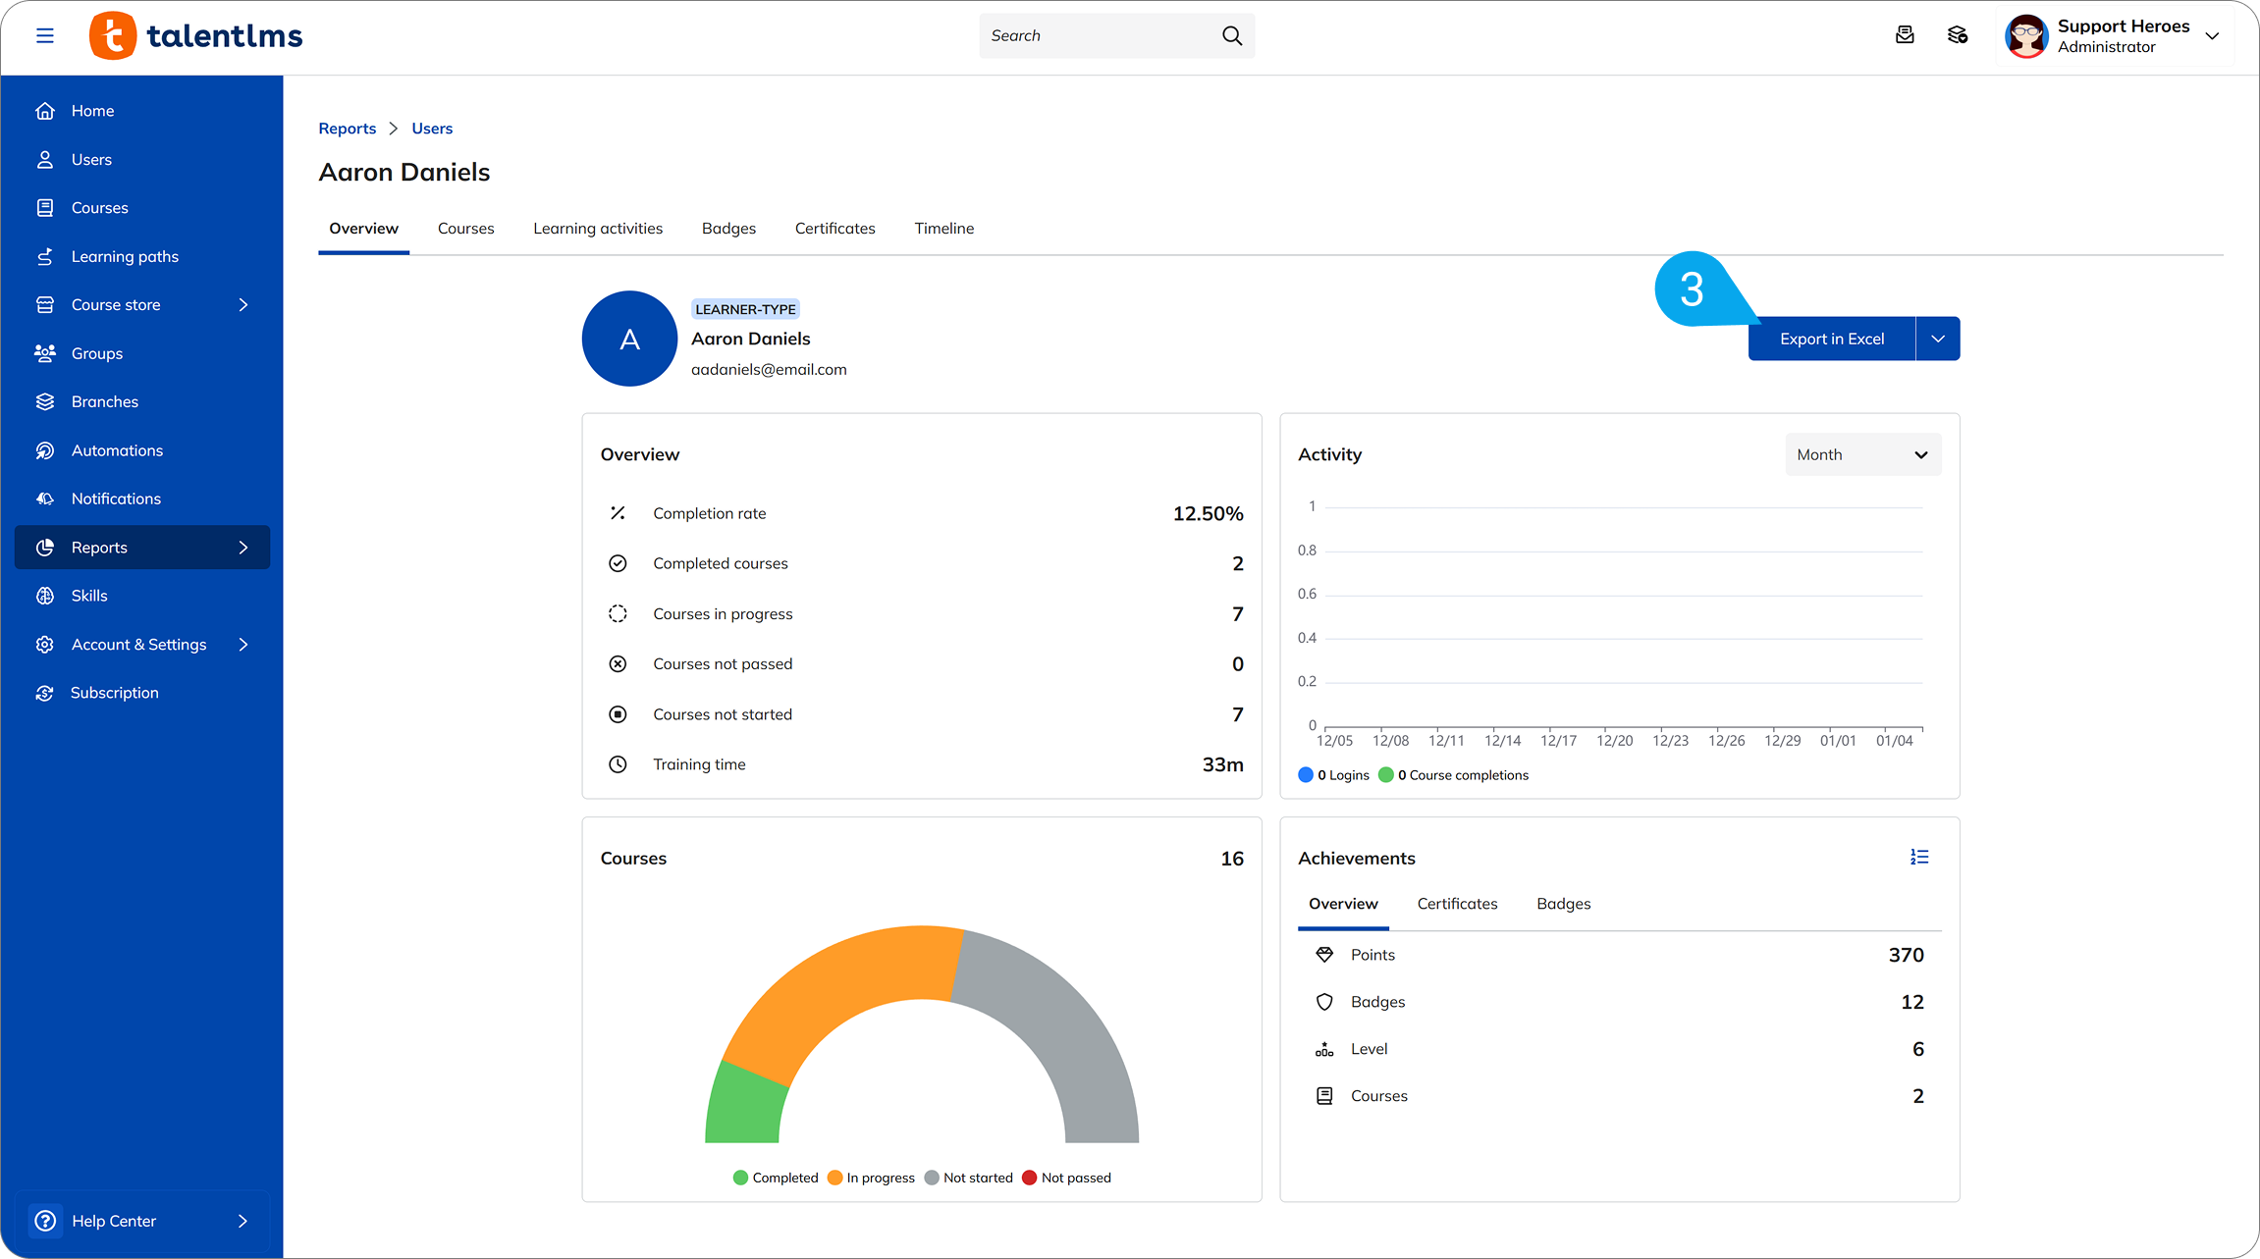The image size is (2260, 1259).
Task: Go back via the Reports breadcrumb link
Action: tap(347, 128)
